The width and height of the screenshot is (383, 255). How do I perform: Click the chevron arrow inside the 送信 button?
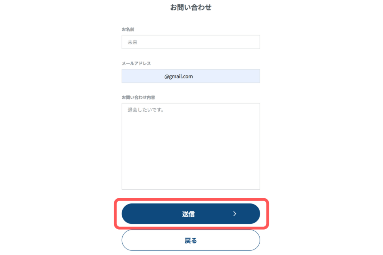[235, 214]
